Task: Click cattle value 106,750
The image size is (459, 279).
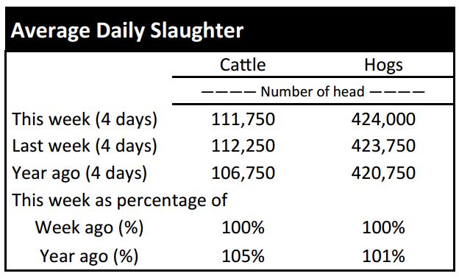Action: pyautogui.click(x=243, y=172)
